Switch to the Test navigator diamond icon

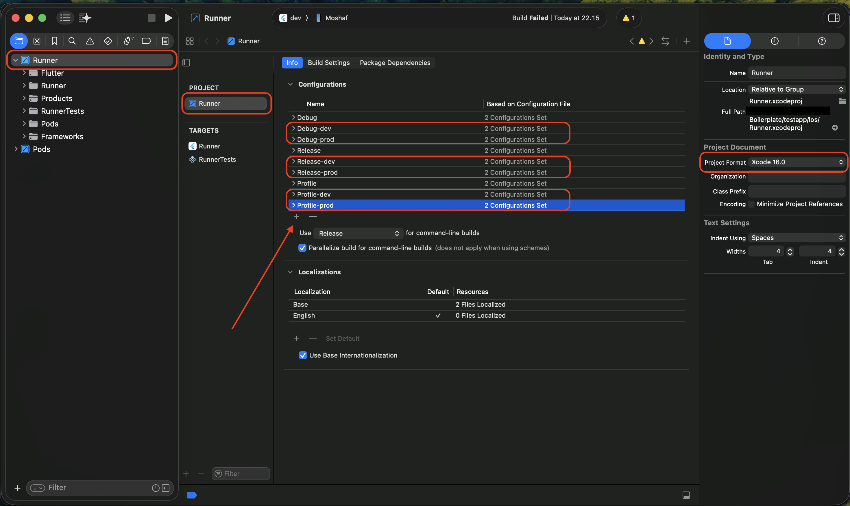(x=108, y=40)
